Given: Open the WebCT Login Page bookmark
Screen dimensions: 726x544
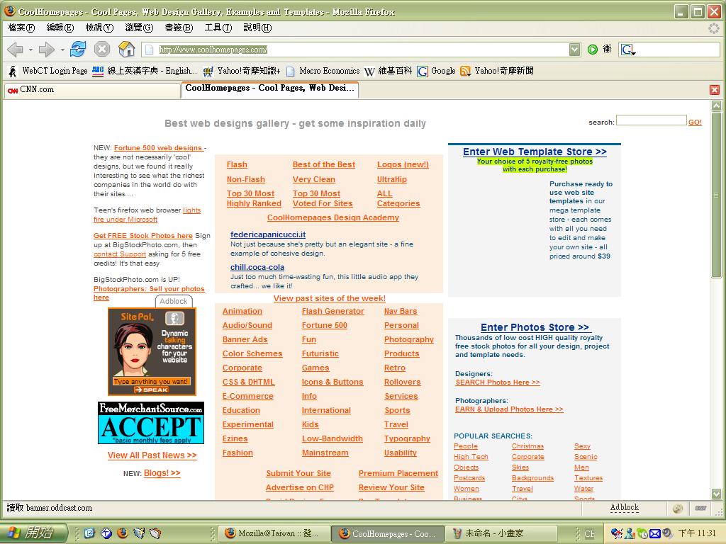Looking at the screenshot, I should [48, 71].
